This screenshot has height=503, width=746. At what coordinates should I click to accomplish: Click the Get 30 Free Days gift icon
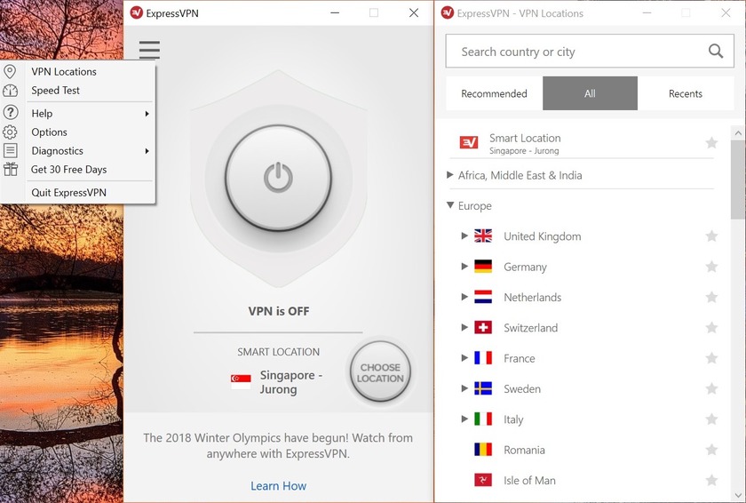tap(10, 170)
